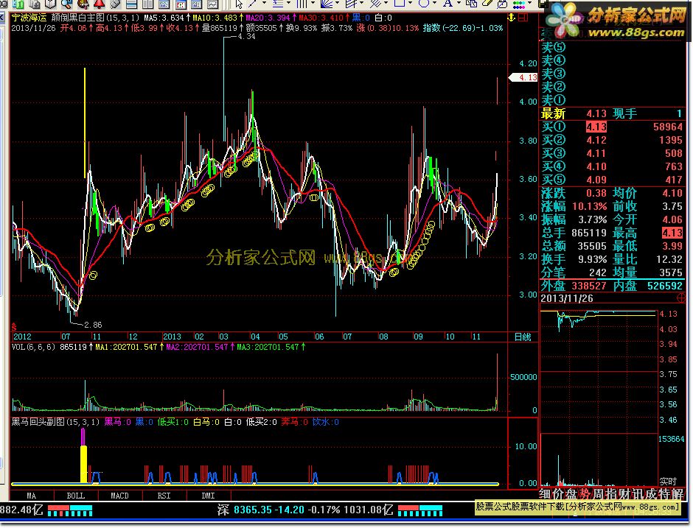This screenshot has height=528, width=693.
Task: Select the fan lines drawing tool
Action: pos(327,4)
